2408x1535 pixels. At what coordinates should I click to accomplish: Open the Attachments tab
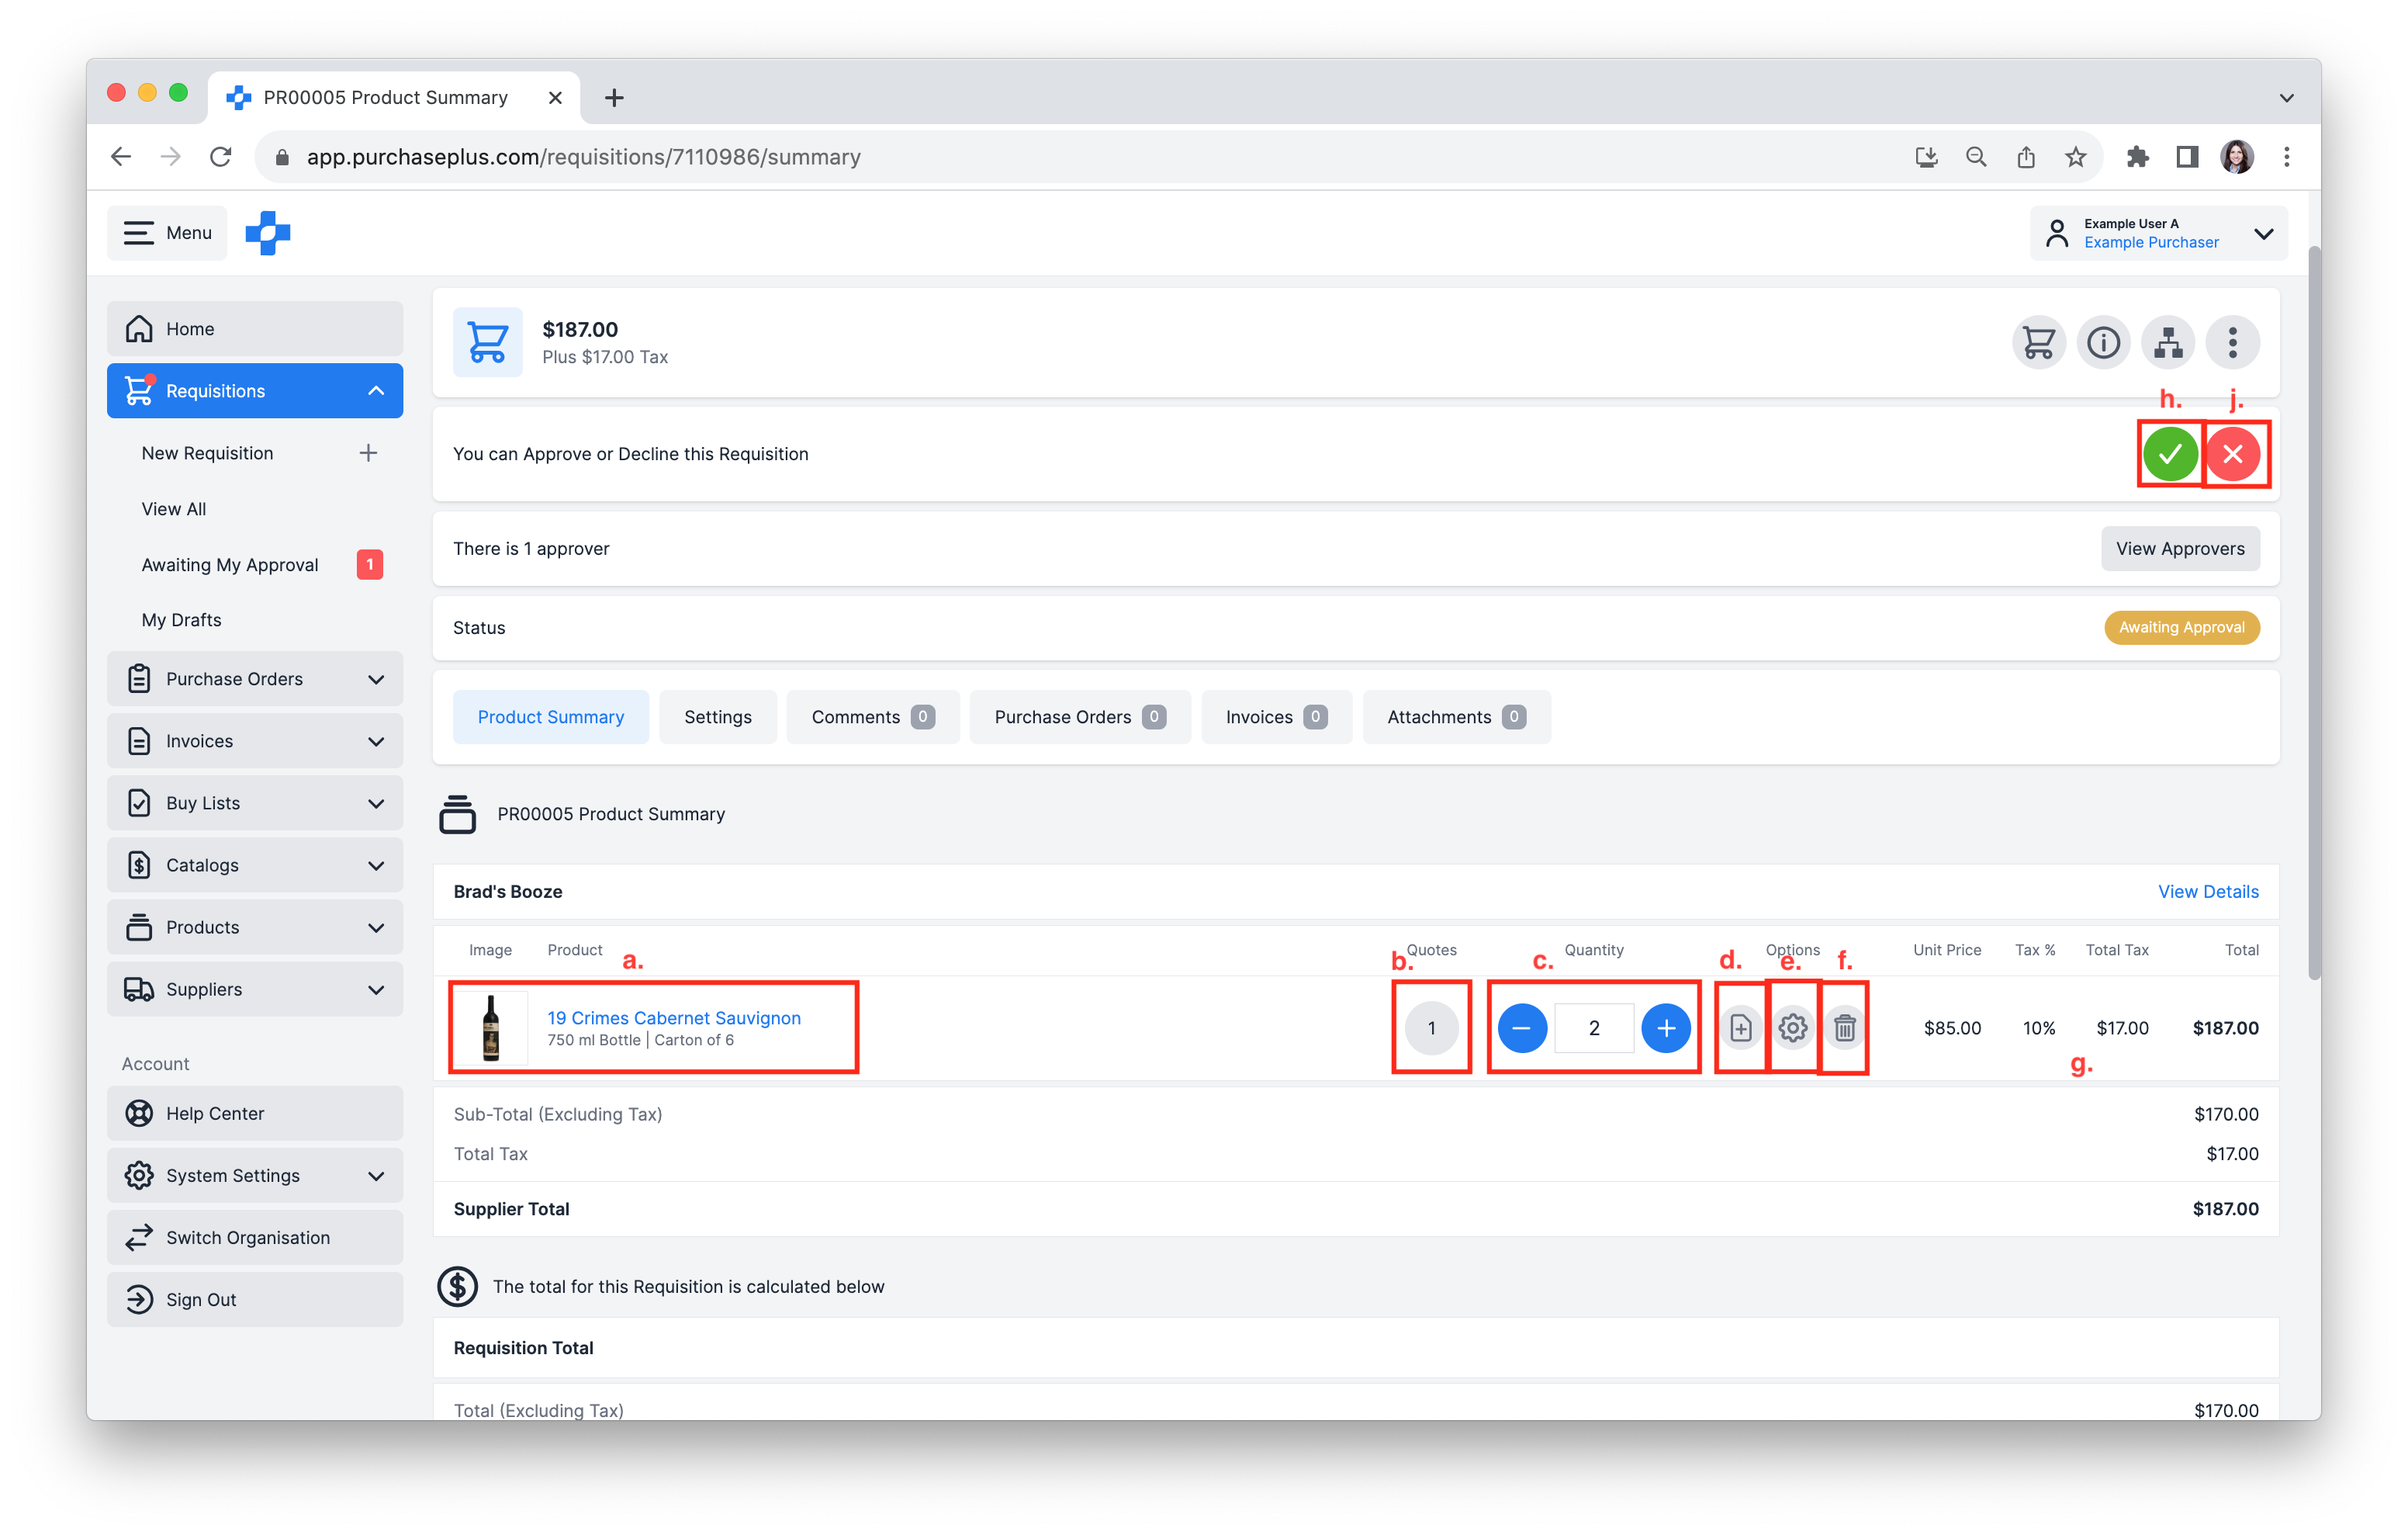tap(1455, 716)
